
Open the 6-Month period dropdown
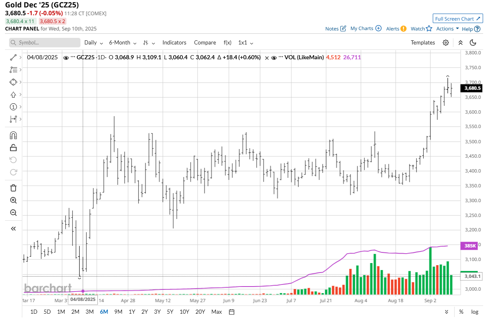tap(123, 43)
